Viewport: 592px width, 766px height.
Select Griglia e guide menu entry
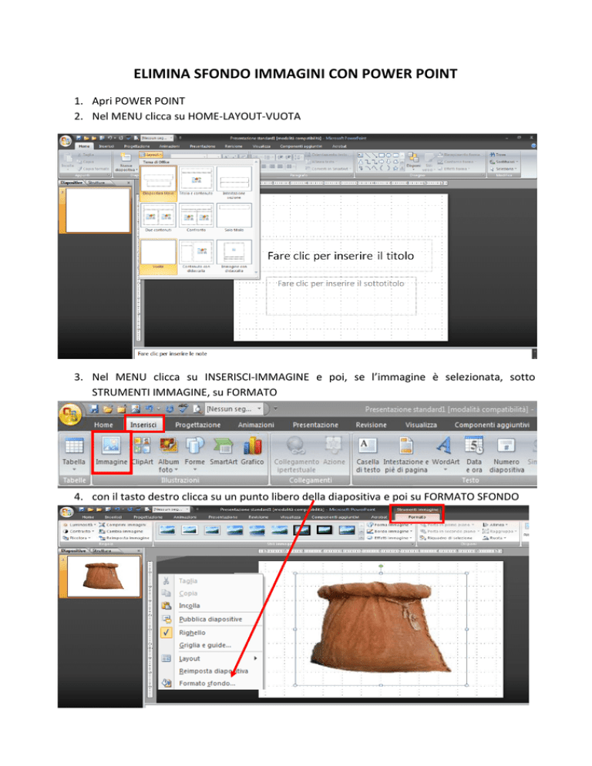click(204, 645)
